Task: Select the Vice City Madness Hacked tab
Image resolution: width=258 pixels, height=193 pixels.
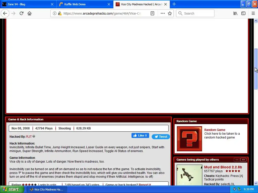Action: [142, 4]
